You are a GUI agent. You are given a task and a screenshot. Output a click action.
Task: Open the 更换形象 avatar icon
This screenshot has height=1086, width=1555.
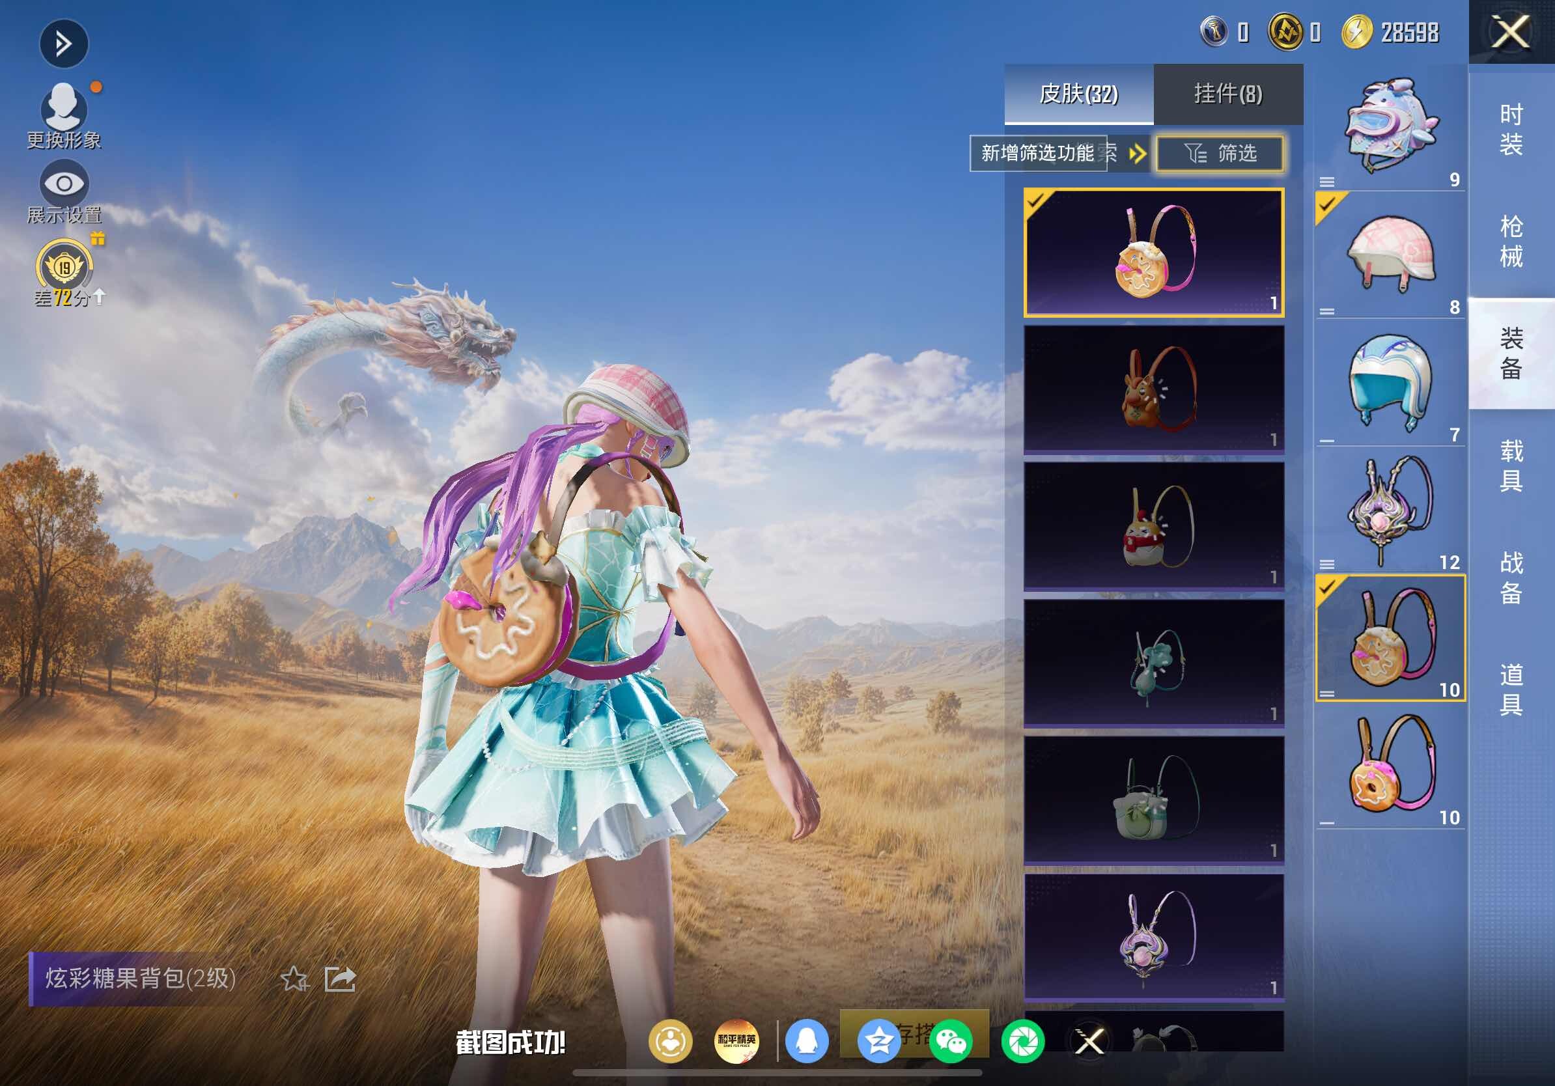click(x=64, y=107)
